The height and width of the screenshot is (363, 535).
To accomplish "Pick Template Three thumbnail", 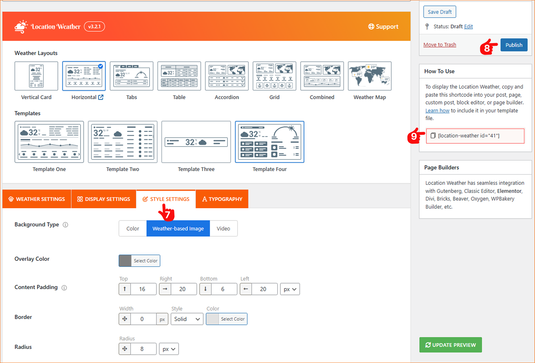I will click(x=196, y=142).
